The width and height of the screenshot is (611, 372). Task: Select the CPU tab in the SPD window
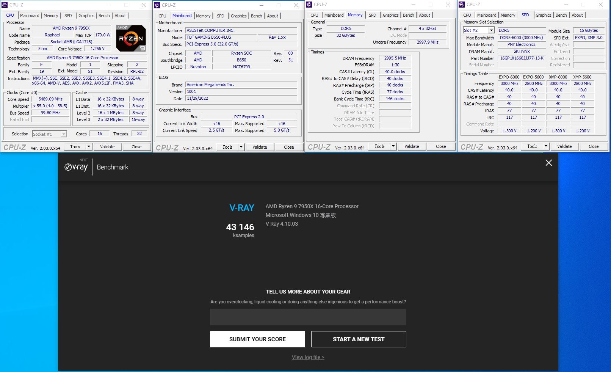click(x=467, y=15)
